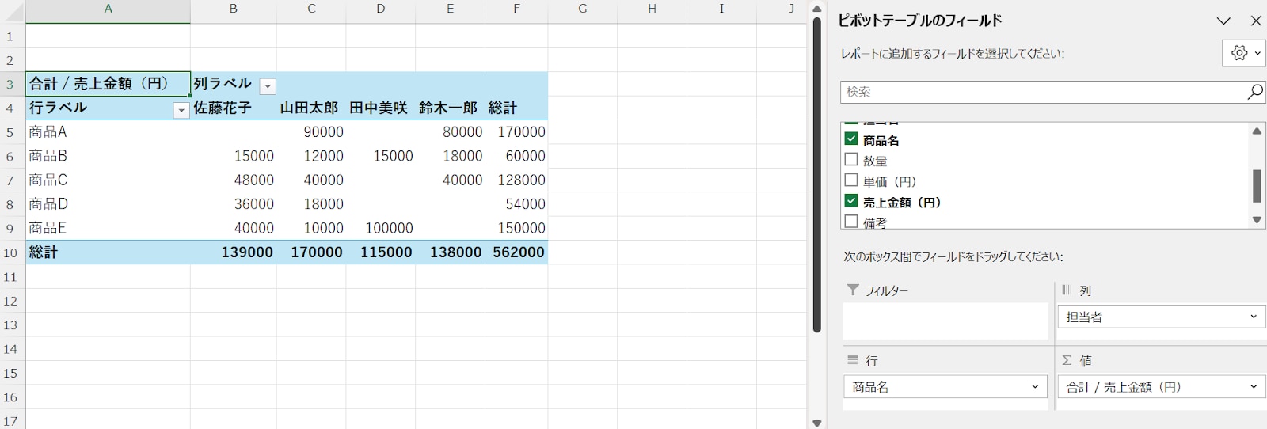Screen dimensions: 1267x429
Task: Select column B header
Action: pyautogui.click(x=234, y=11)
